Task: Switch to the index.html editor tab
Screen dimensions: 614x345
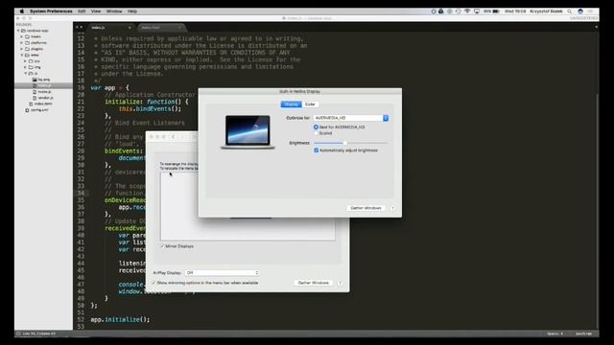Action: pyautogui.click(x=160, y=28)
